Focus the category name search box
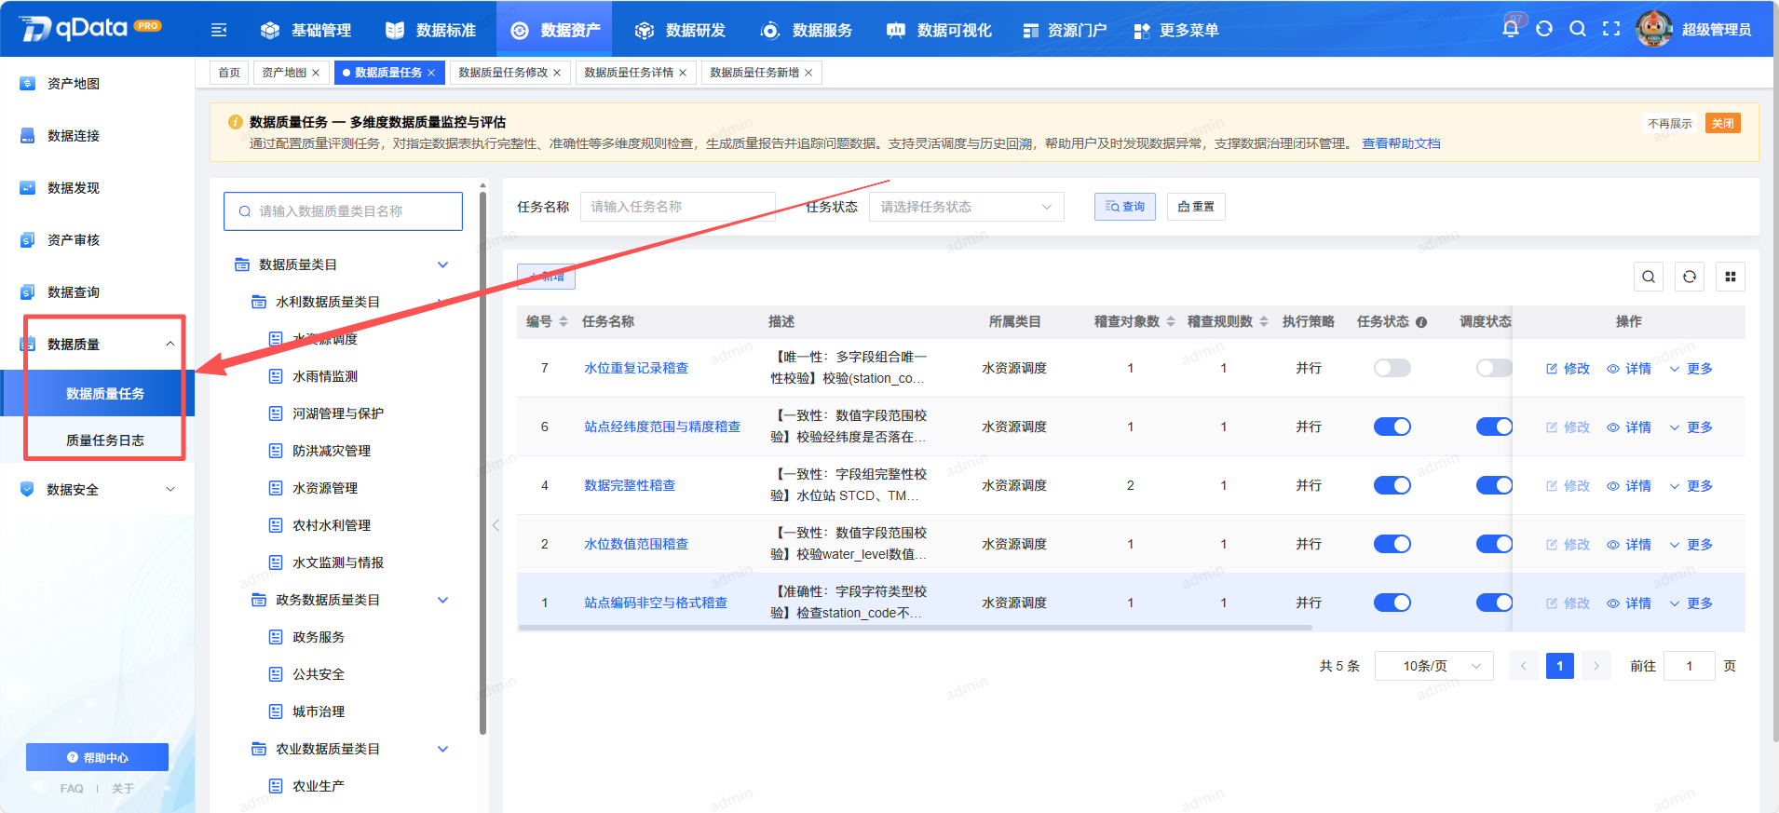The image size is (1779, 813). click(343, 211)
